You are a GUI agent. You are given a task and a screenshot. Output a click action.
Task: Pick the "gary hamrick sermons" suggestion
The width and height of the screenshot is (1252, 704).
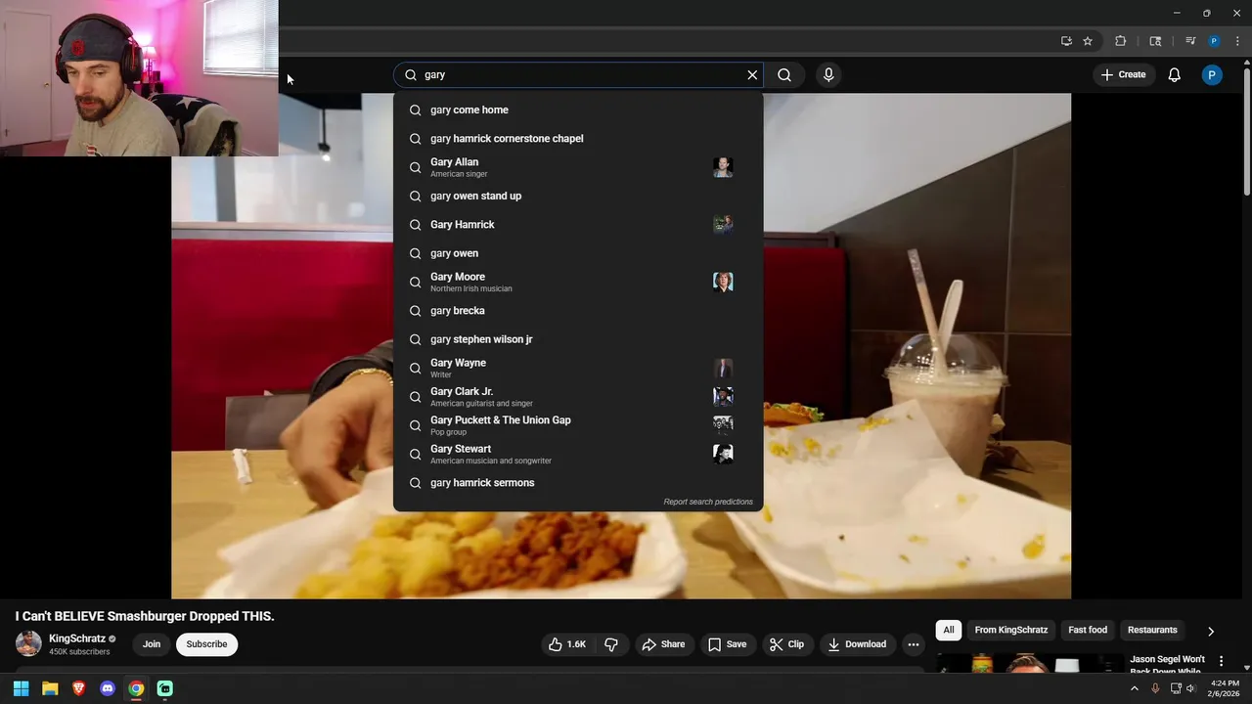(x=578, y=483)
